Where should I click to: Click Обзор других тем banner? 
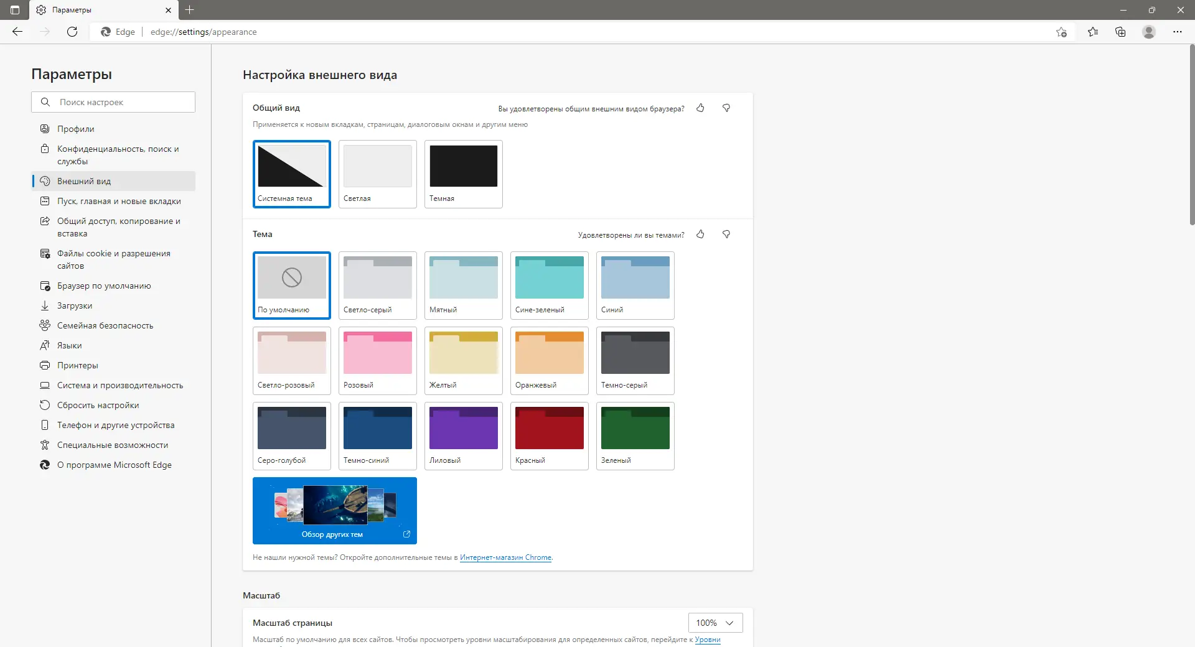pyautogui.click(x=334, y=510)
